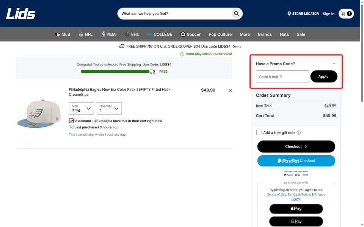This screenshot has height=227, width=364.
Task: Click the black Checkout button
Action: [296, 146]
